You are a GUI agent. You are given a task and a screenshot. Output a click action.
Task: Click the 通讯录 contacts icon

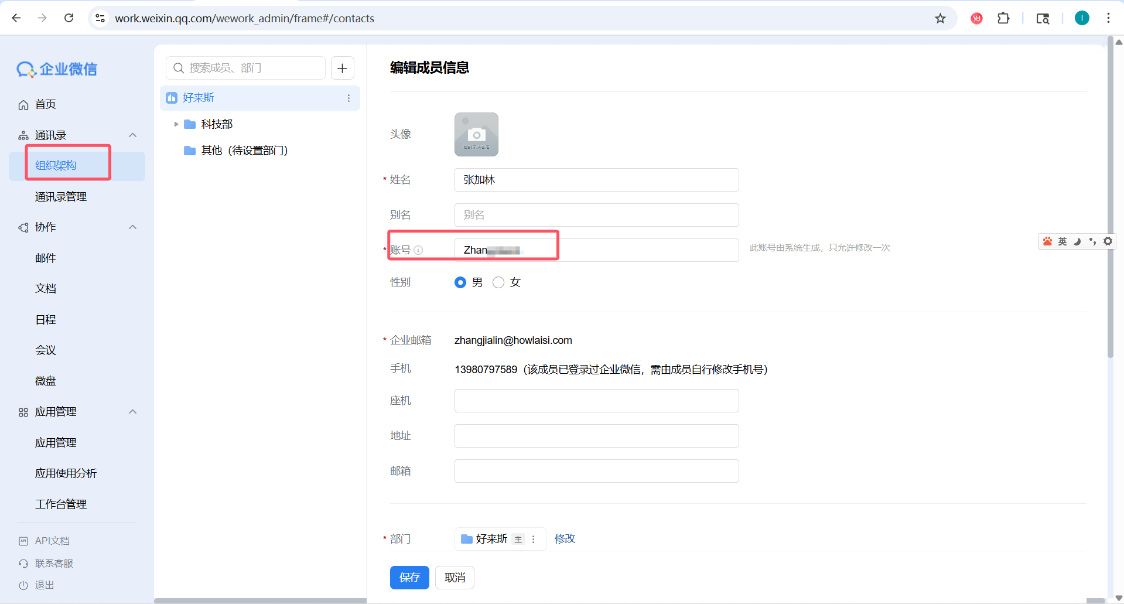23,135
